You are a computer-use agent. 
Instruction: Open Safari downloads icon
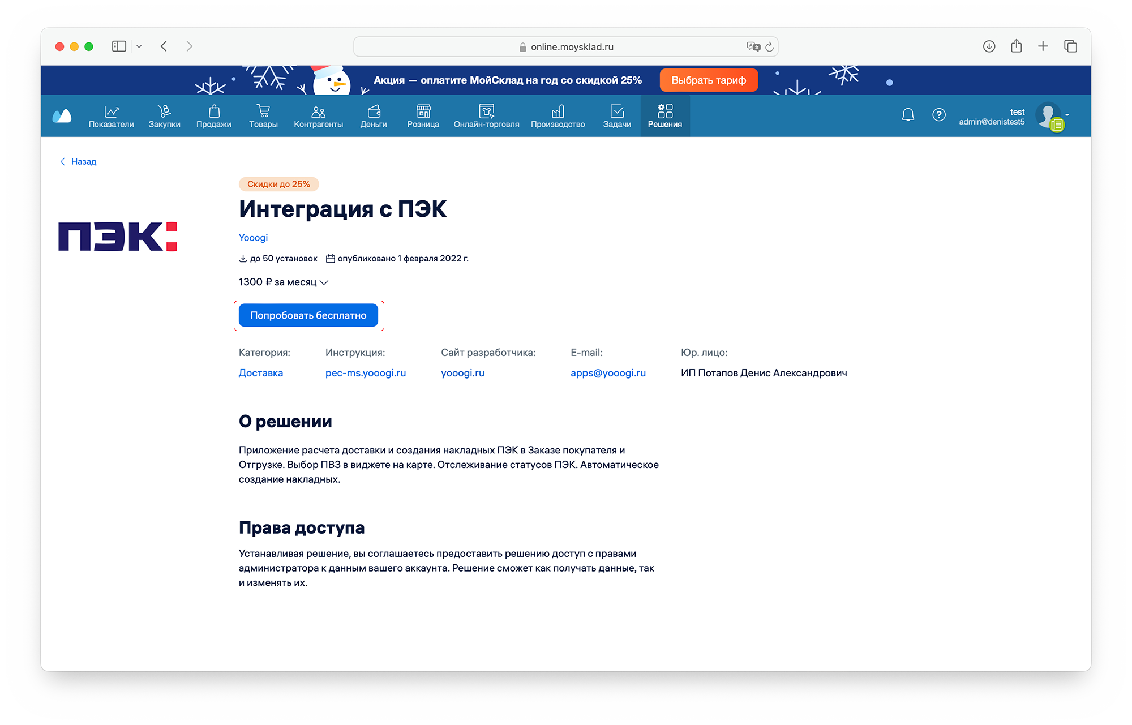(989, 46)
